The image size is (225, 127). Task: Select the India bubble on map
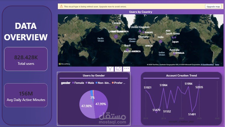point(161,41)
